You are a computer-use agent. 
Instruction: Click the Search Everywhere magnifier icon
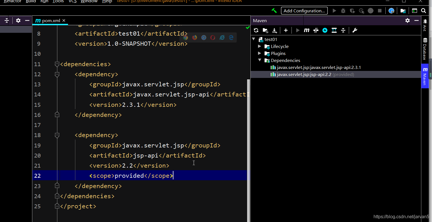pyautogui.click(x=424, y=11)
